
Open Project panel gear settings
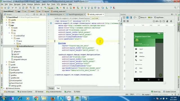click(41, 14)
